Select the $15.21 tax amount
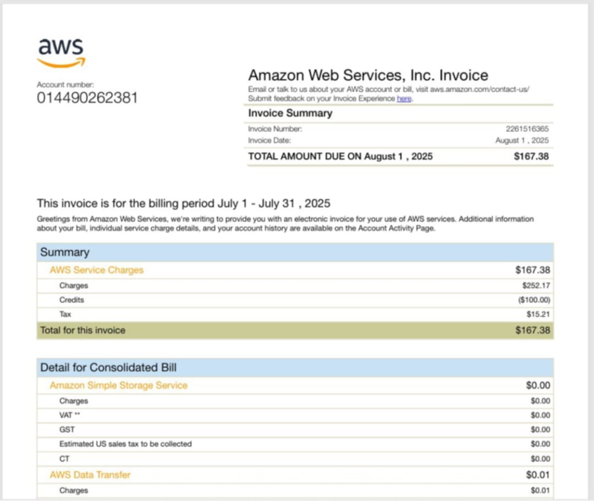This screenshot has height=501, width=594. coord(538,315)
